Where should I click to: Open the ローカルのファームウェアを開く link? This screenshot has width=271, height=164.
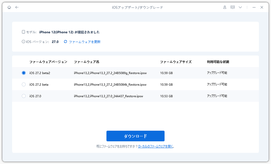(155, 146)
